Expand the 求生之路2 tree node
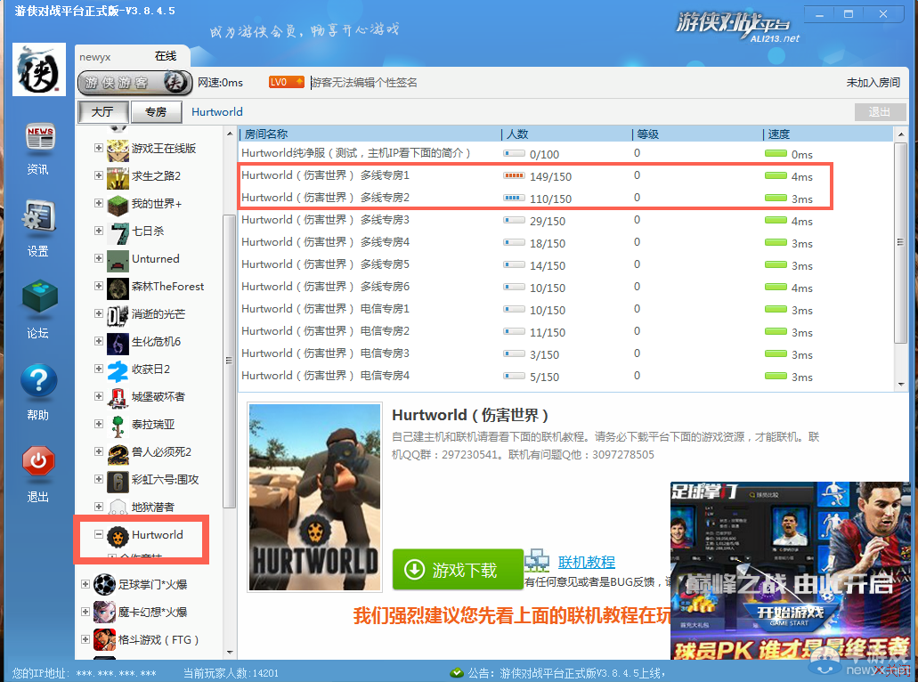918x682 pixels. point(98,175)
